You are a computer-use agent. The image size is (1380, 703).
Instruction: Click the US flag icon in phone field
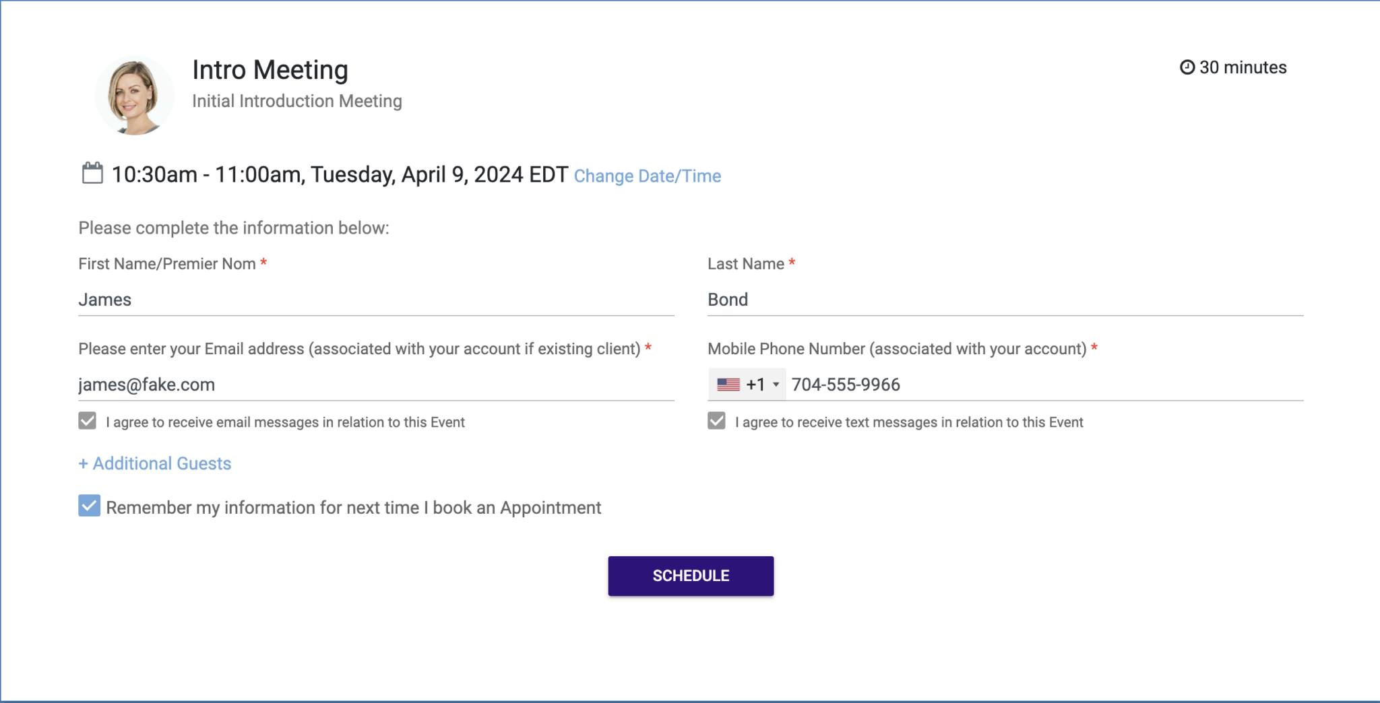728,384
